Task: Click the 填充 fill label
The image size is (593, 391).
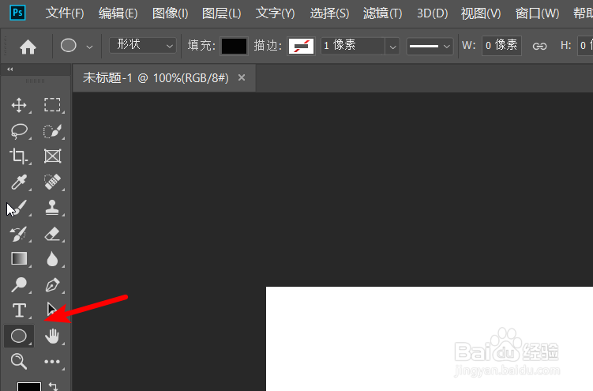Action: (x=201, y=46)
